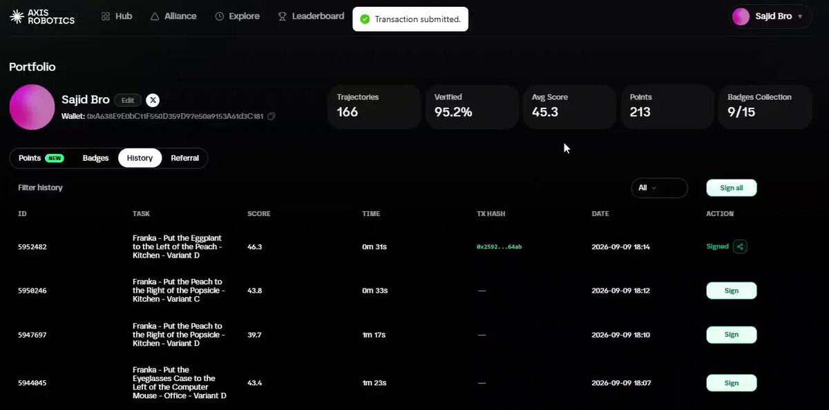Click the Sign all button
Image resolution: width=829 pixels, height=410 pixels.
click(x=732, y=188)
